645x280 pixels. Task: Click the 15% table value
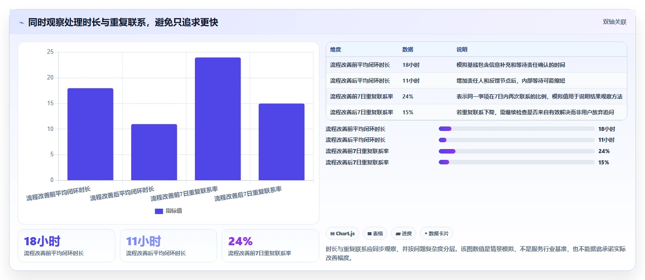point(408,112)
